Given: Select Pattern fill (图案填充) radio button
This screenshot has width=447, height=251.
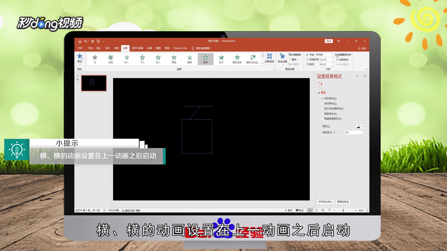Looking at the screenshot, I should pyautogui.click(x=322, y=114).
